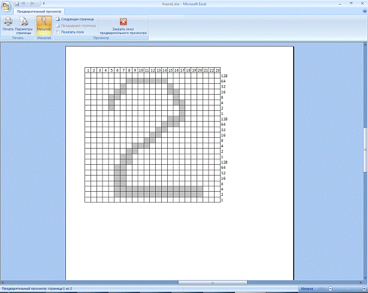Click Previous Page (Предыдущая страница)
The image size is (368, 293).
78,26
